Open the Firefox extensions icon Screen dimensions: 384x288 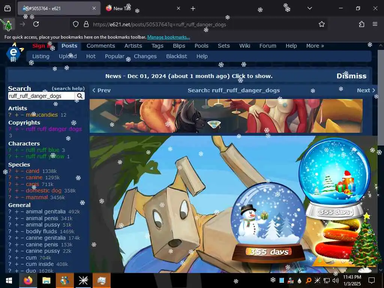[361, 24]
